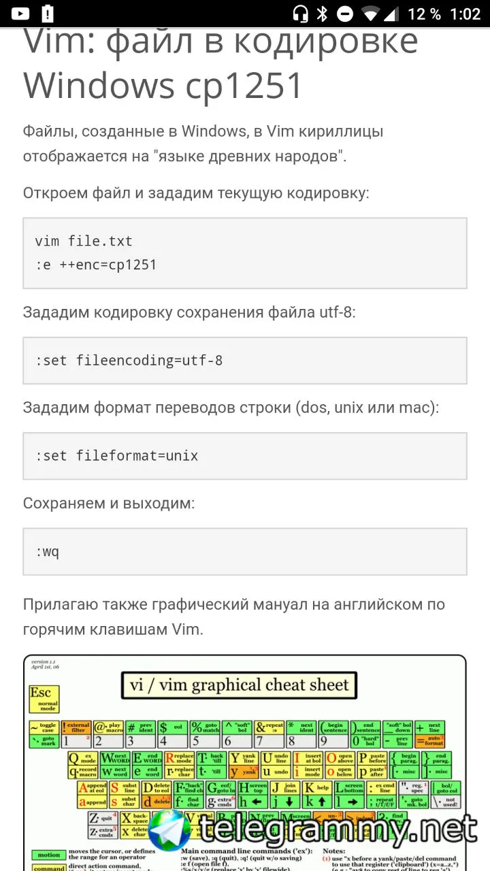
Task: Tap the paragraph 'Сохраняем и выходим:'
Action: click(109, 504)
